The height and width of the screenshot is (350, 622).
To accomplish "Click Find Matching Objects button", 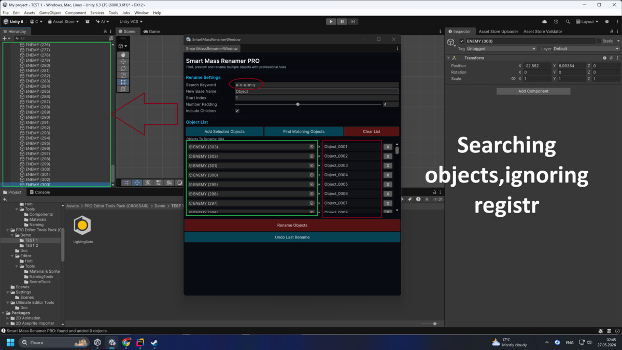I will pyautogui.click(x=304, y=132).
